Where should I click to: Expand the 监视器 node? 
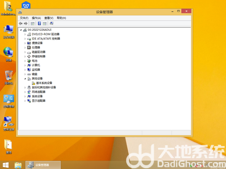tap(25, 70)
